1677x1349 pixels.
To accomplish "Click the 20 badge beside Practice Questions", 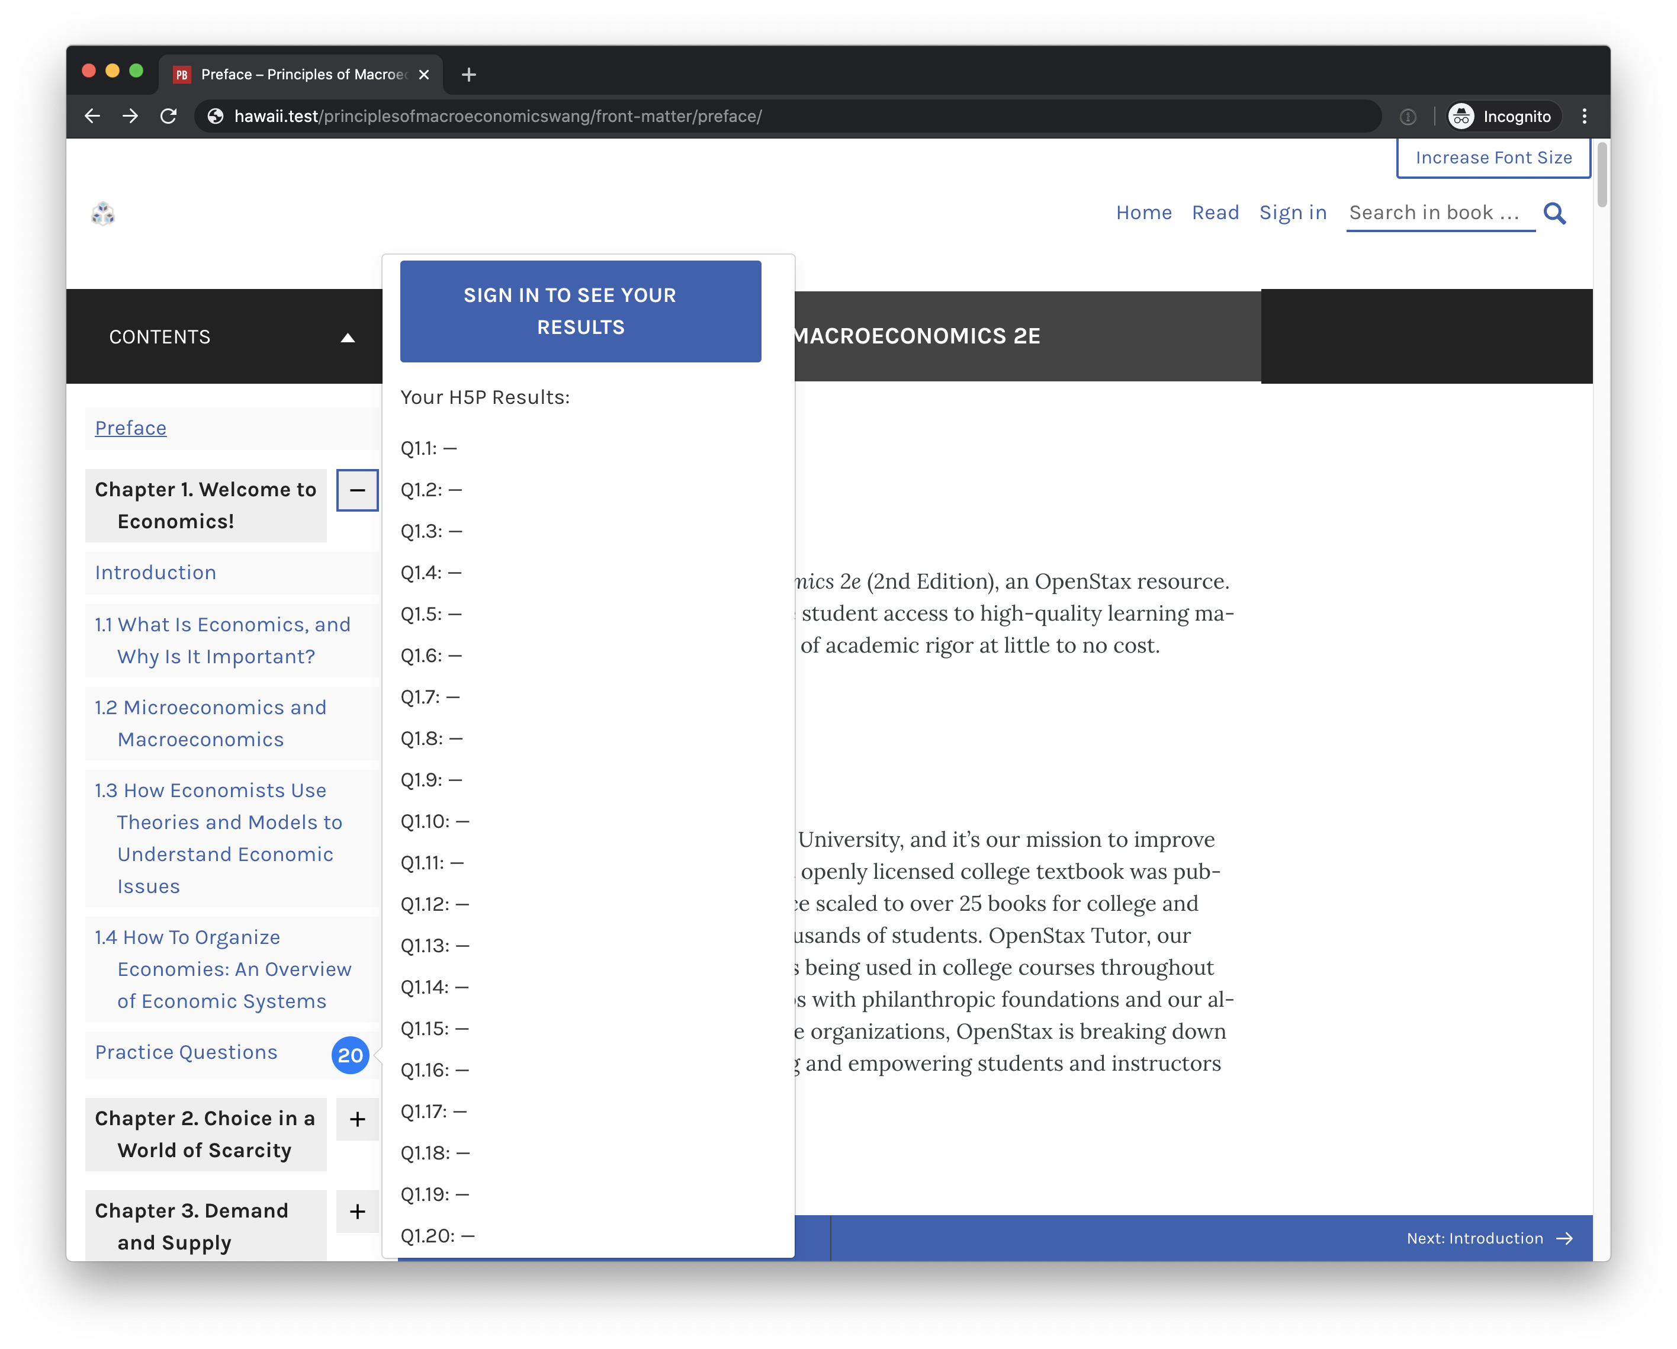I will tap(350, 1055).
